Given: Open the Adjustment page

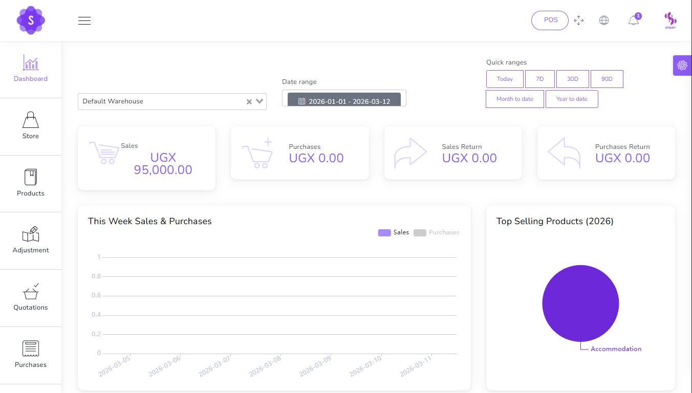Looking at the screenshot, I should (30, 240).
